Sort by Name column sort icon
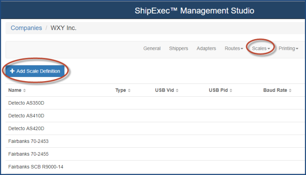The image size is (306, 175). point(24,91)
